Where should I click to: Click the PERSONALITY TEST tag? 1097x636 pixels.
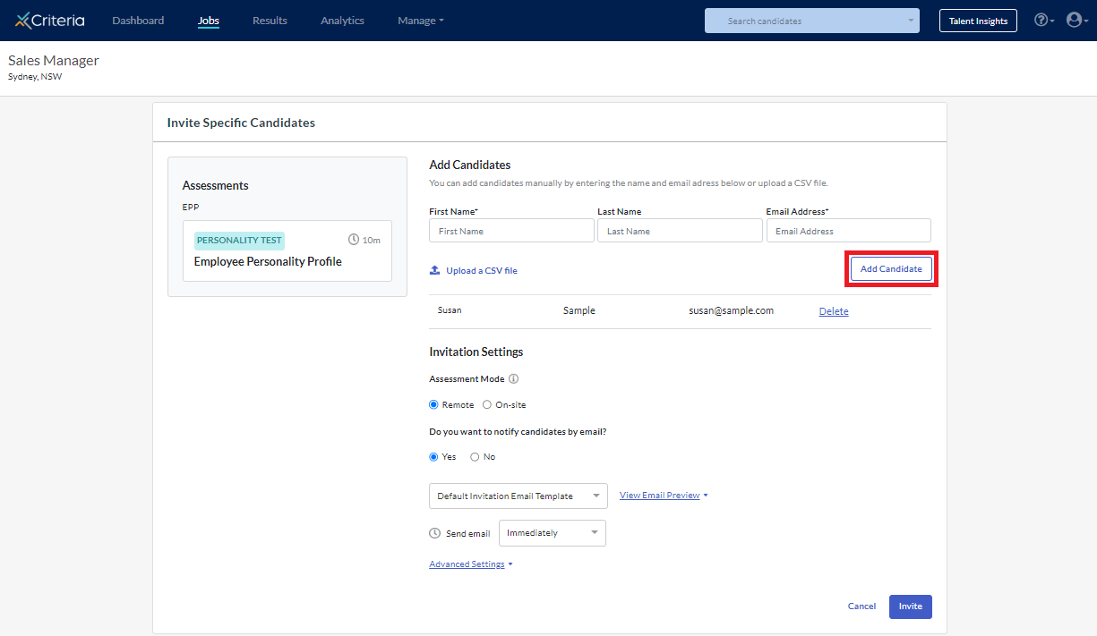(239, 240)
